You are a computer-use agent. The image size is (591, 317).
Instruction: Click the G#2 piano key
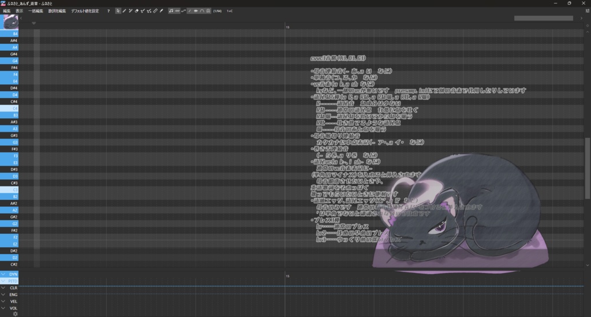pos(9,217)
